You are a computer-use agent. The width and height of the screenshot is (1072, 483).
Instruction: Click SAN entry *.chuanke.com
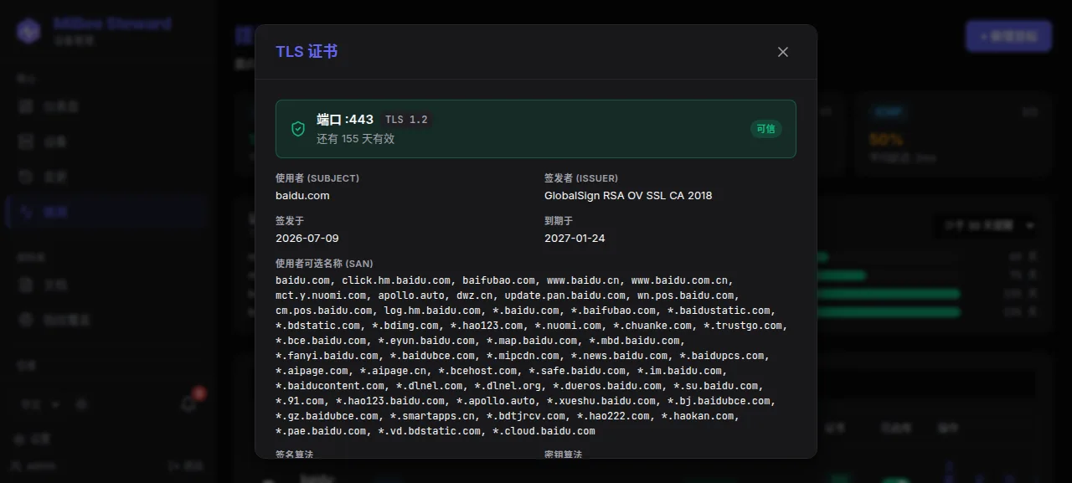click(652, 326)
